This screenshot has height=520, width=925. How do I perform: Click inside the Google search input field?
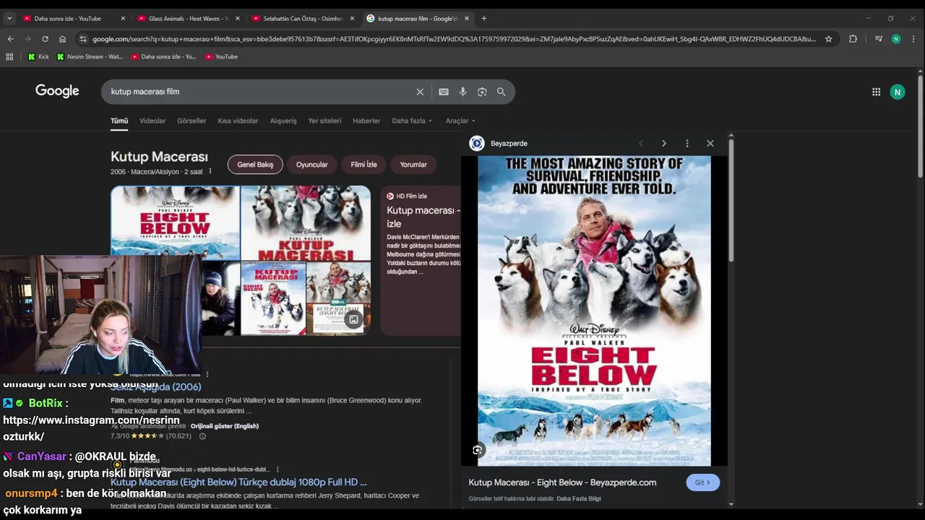point(260,92)
